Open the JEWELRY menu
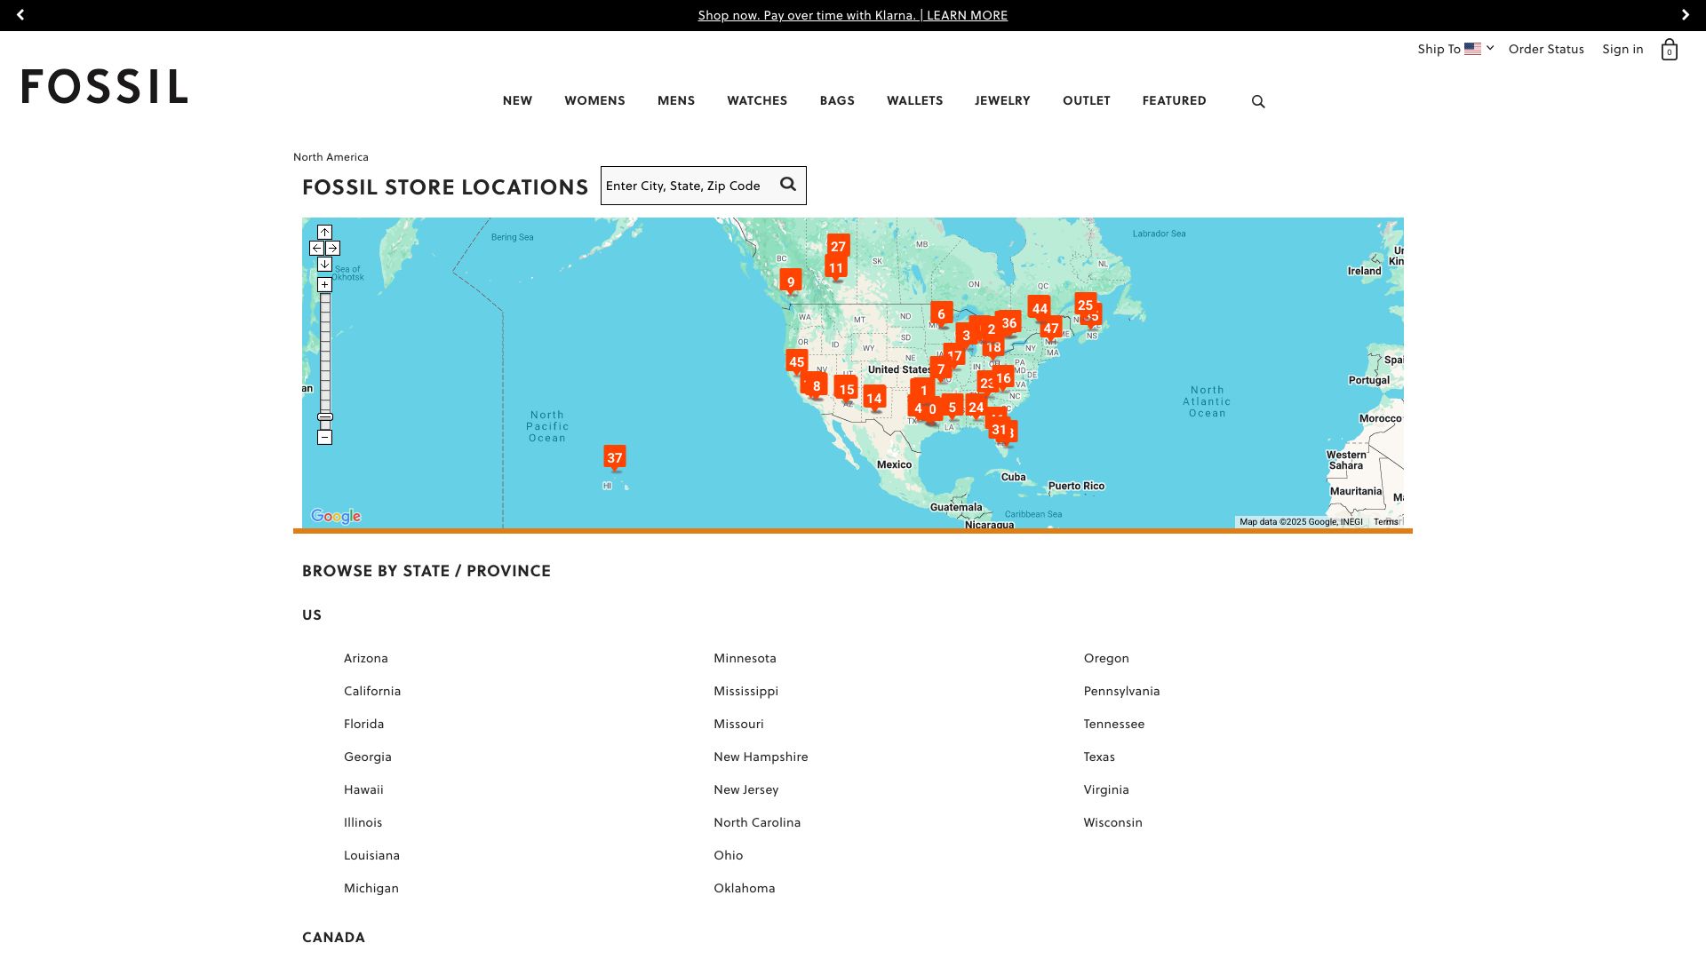This screenshot has width=1706, height=959. 1002,100
